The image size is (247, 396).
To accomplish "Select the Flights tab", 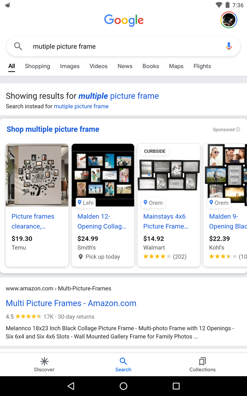I will (x=202, y=66).
